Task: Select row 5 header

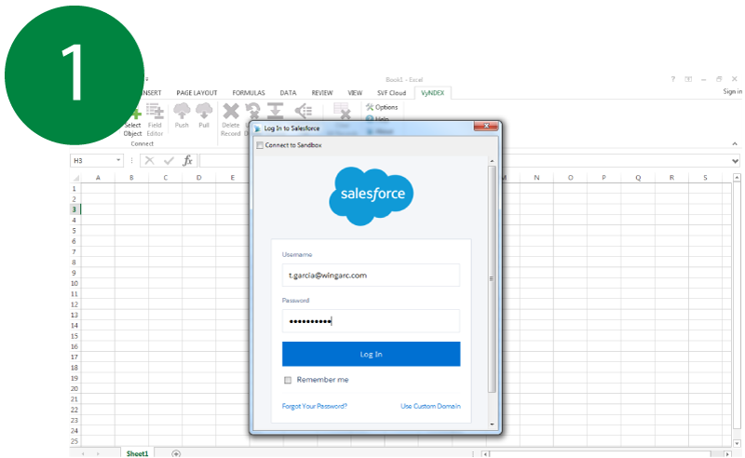Action: click(74, 231)
